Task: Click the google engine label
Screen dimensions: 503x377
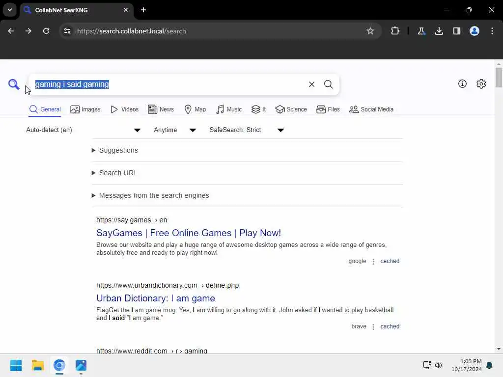Action: pos(357,261)
